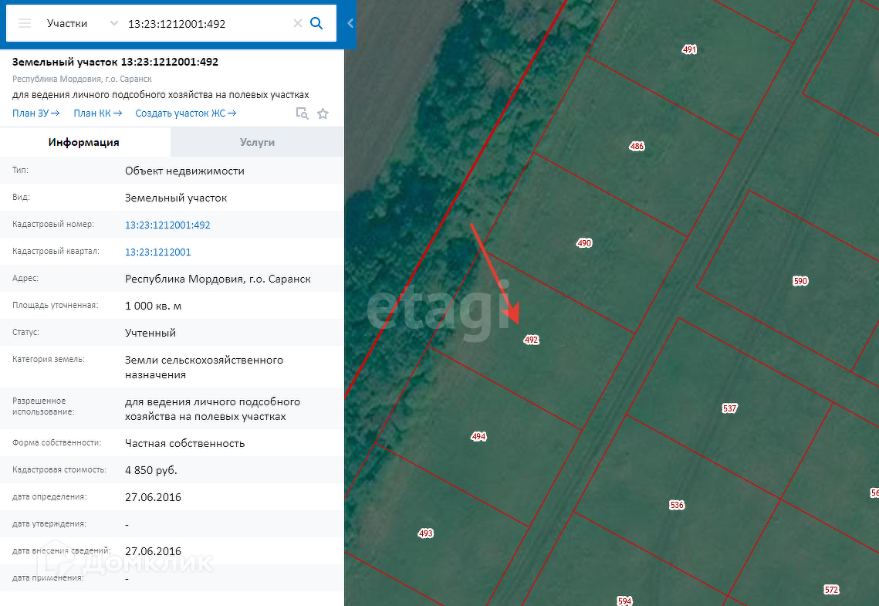Image resolution: width=879 pixels, height=606 pixels.
Task: Select parcel 486 on the map
Action: [637, 147]
